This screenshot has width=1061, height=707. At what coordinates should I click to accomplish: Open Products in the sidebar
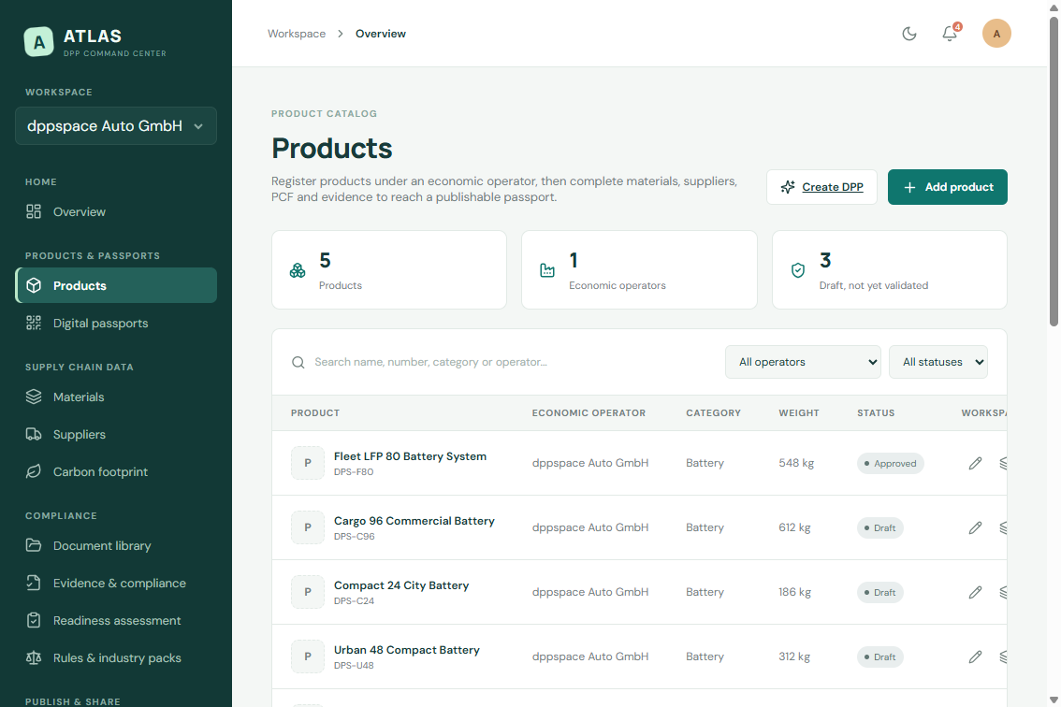pyautogui.click(x=116, y=285)
